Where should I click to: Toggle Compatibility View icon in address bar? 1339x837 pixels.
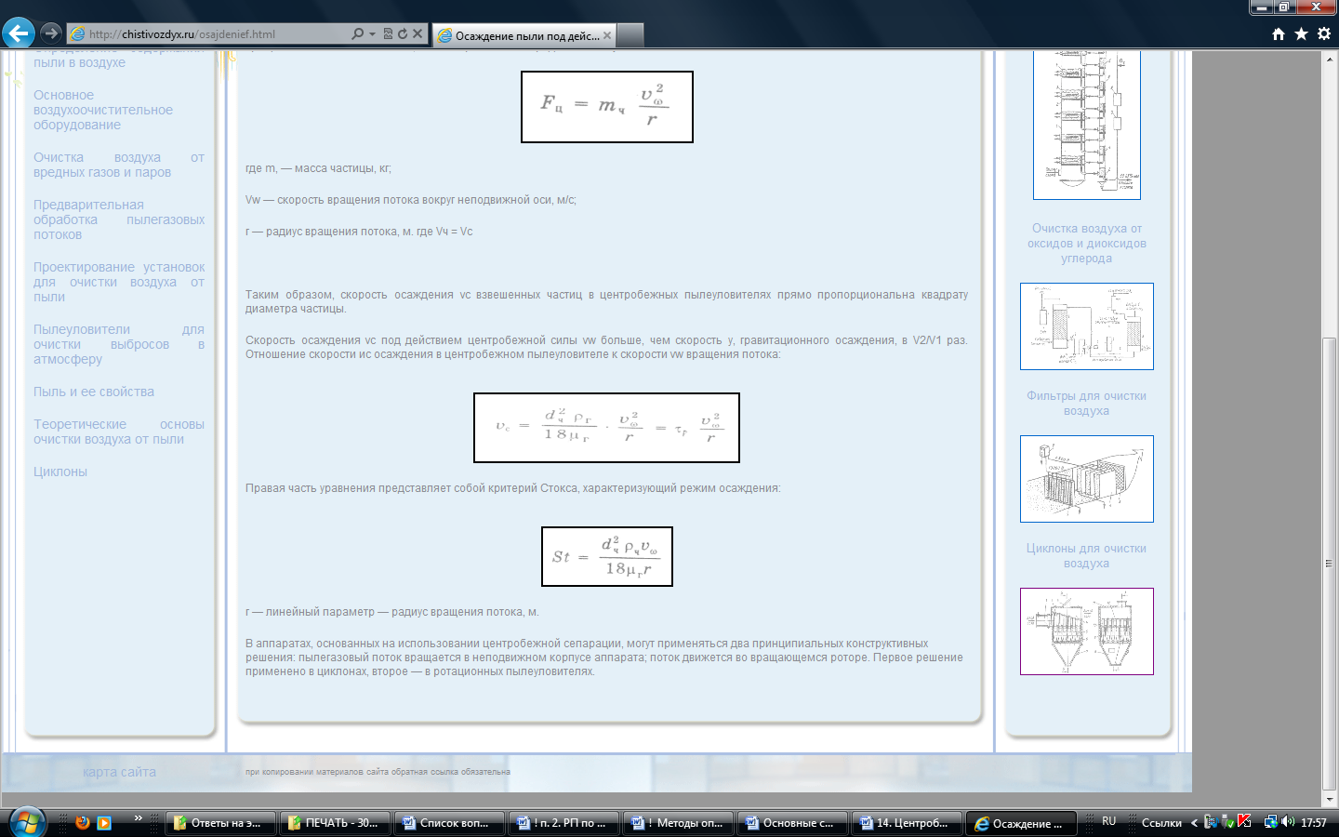[388, 33]
